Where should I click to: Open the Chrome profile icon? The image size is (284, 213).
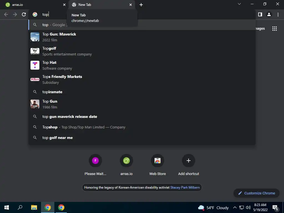click(269, 14)
